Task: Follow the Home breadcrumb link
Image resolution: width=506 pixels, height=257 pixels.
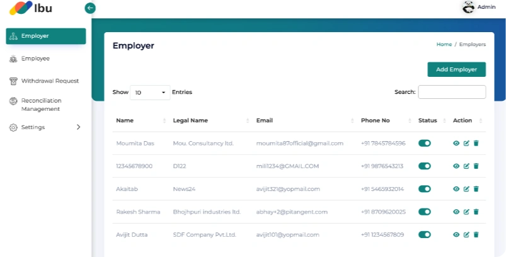Action: [x=444, y=45]
